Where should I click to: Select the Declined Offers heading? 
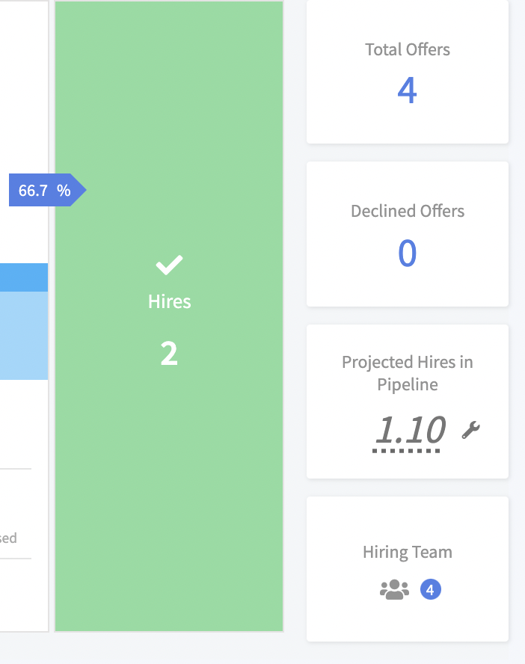[x=407, y=212]
